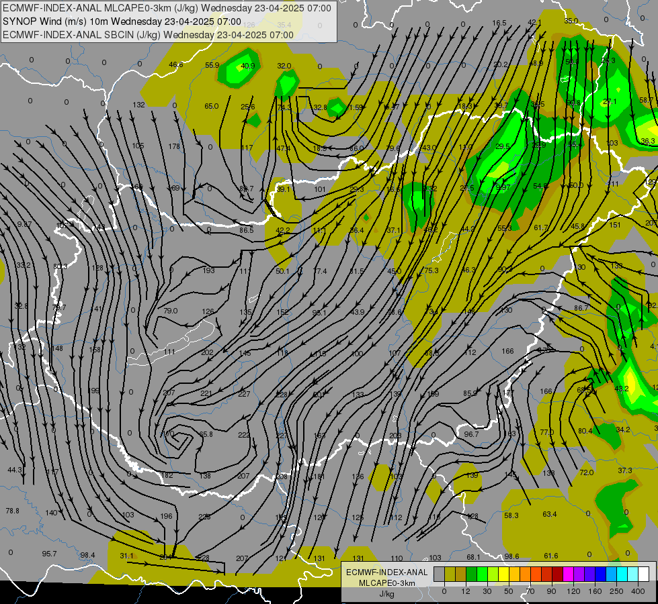The image size is (658, 604).
Task: Click the 'SYNOP Wind (m/s) 10m' title line
Action: [x=122, y=21]
